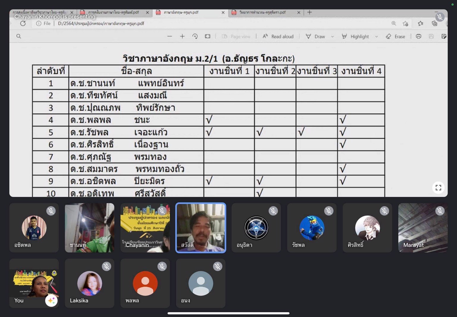The width and height of the screenshot is (457, 317).
Task: Expand the Highlight options arrow
Action: click(x=376, y=37)
